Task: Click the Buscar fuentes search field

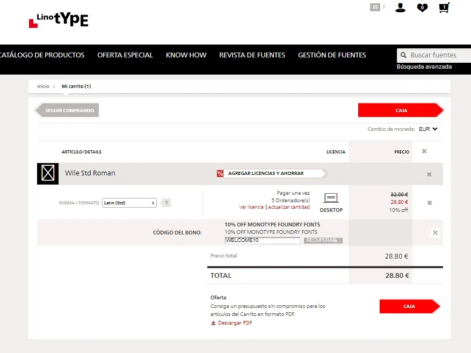Action: click(x=434, y=55)
